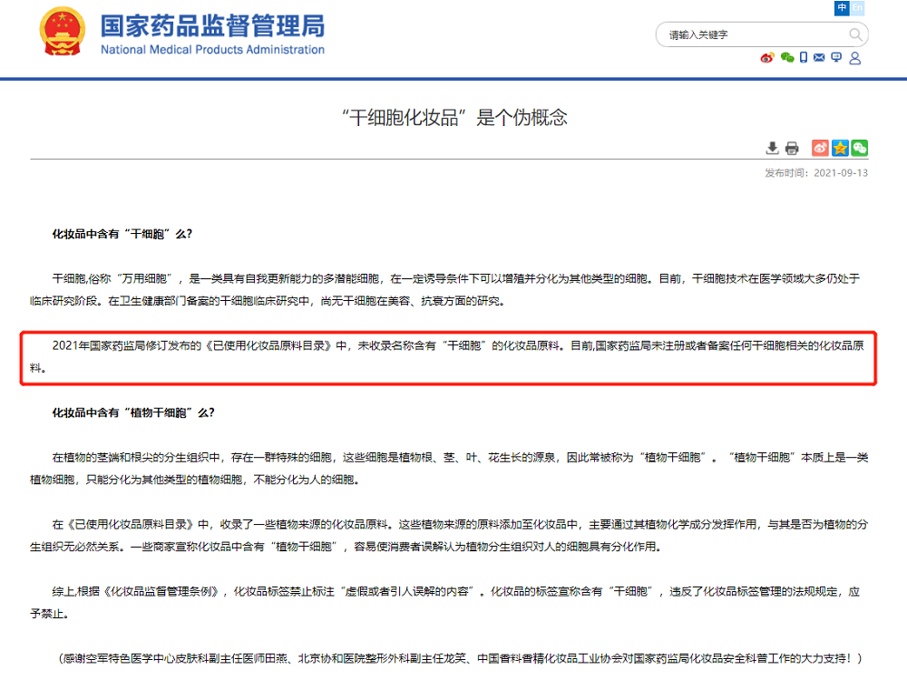Share article via red Weibo button
Viewport: 907px width, 679px height.
pos(820,148)
